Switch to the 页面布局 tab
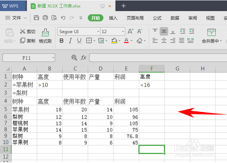This screenshot has width=227, height=163. pos(135,18)
